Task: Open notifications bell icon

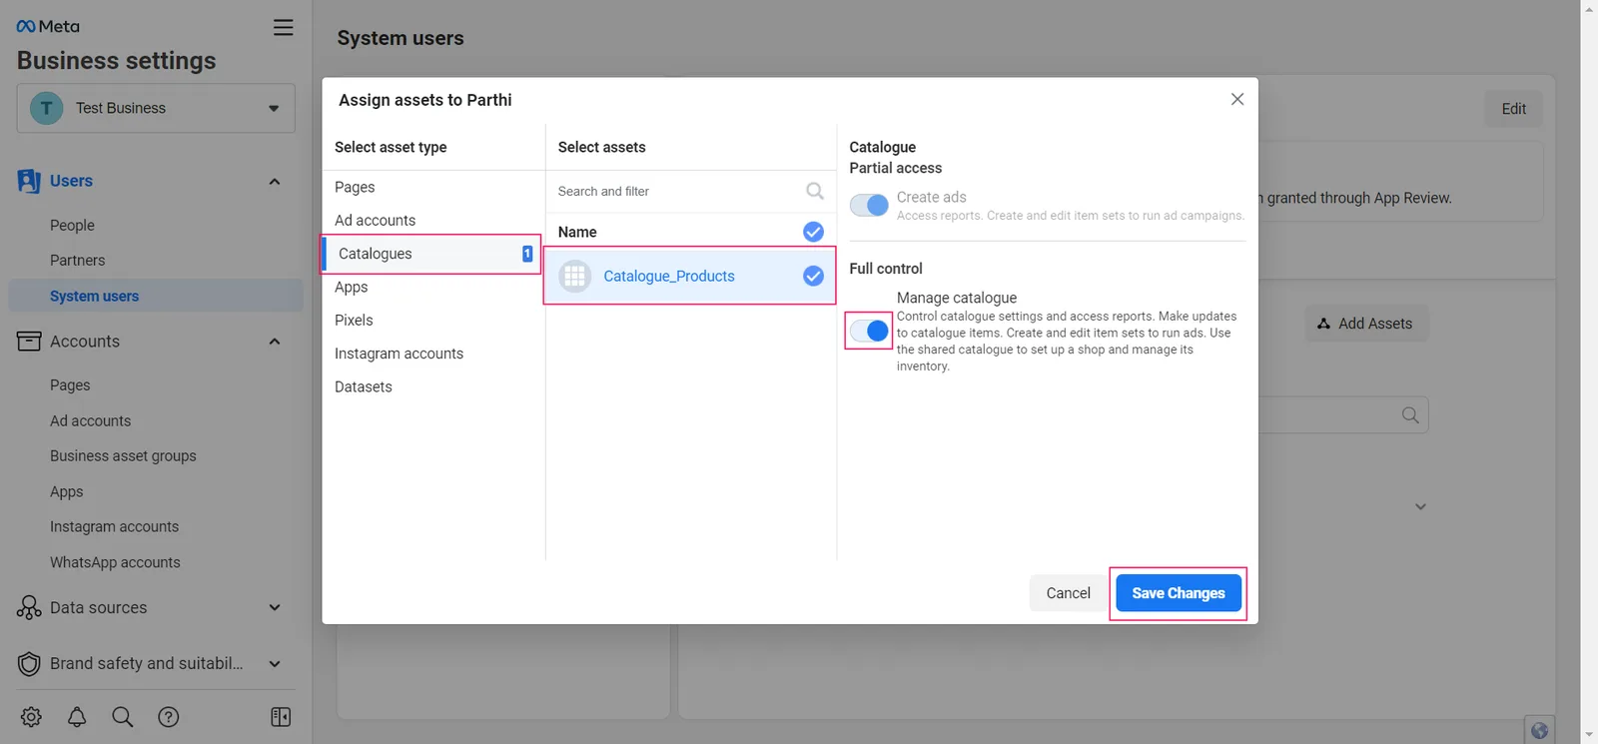Action: pos(77,716)
